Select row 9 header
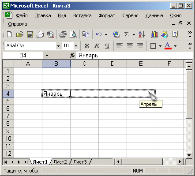 [x=8, y=131]
